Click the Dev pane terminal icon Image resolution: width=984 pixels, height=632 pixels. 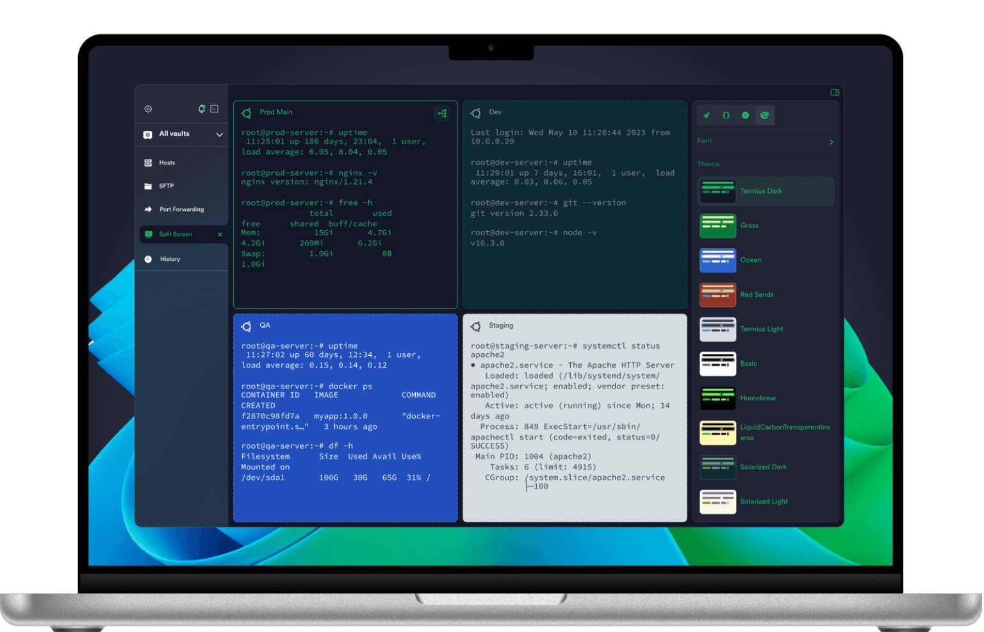(476, 112)
